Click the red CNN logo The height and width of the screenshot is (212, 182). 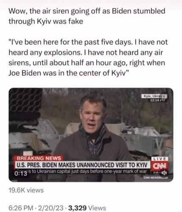[x=160, y=166]
